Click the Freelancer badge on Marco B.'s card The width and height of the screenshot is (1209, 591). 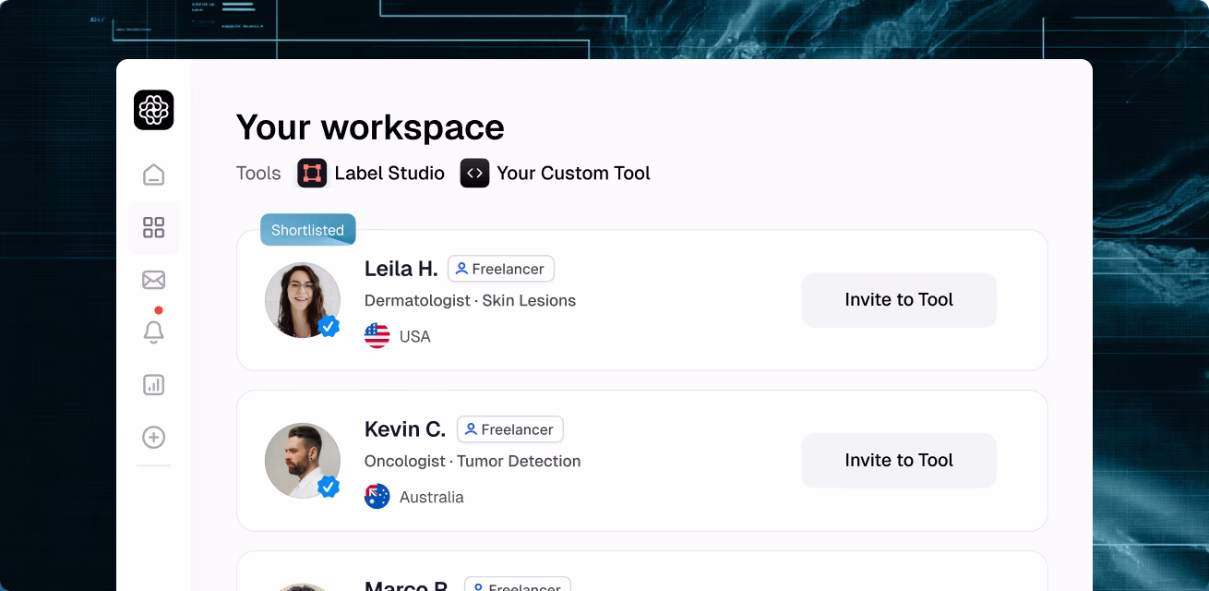517,587
